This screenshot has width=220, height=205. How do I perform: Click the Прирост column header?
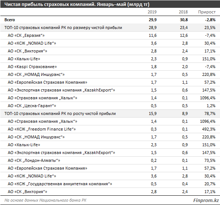pyautogui.click(x=207, y=12)
